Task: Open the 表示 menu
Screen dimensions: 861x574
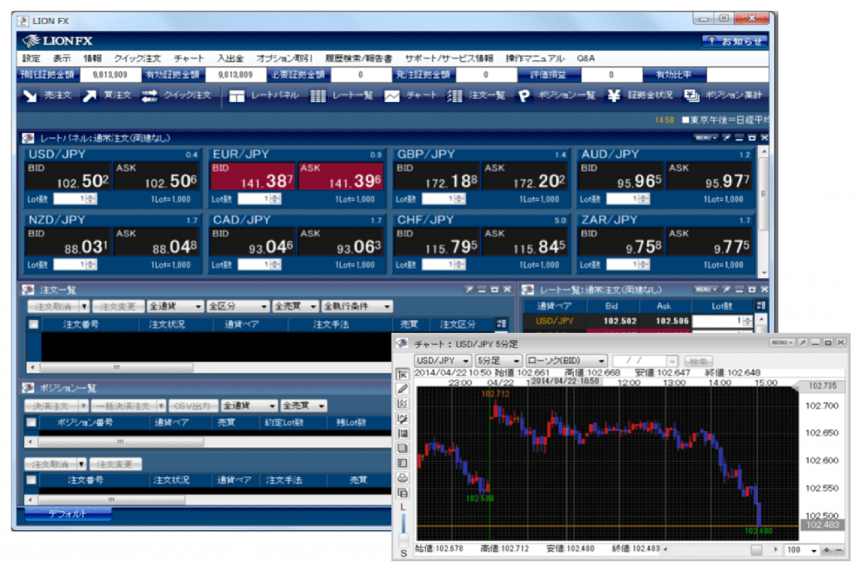Action: point(61,58)
